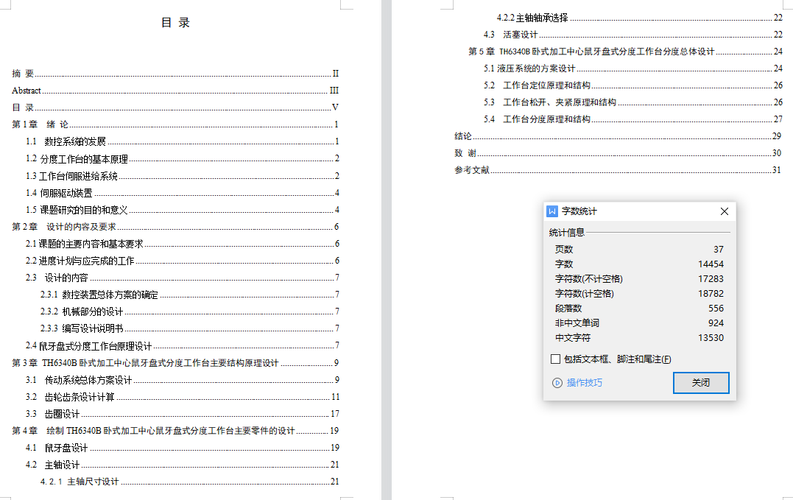
Task: Jump to 5.1 液压系统的方案设计
Action: 529,68
